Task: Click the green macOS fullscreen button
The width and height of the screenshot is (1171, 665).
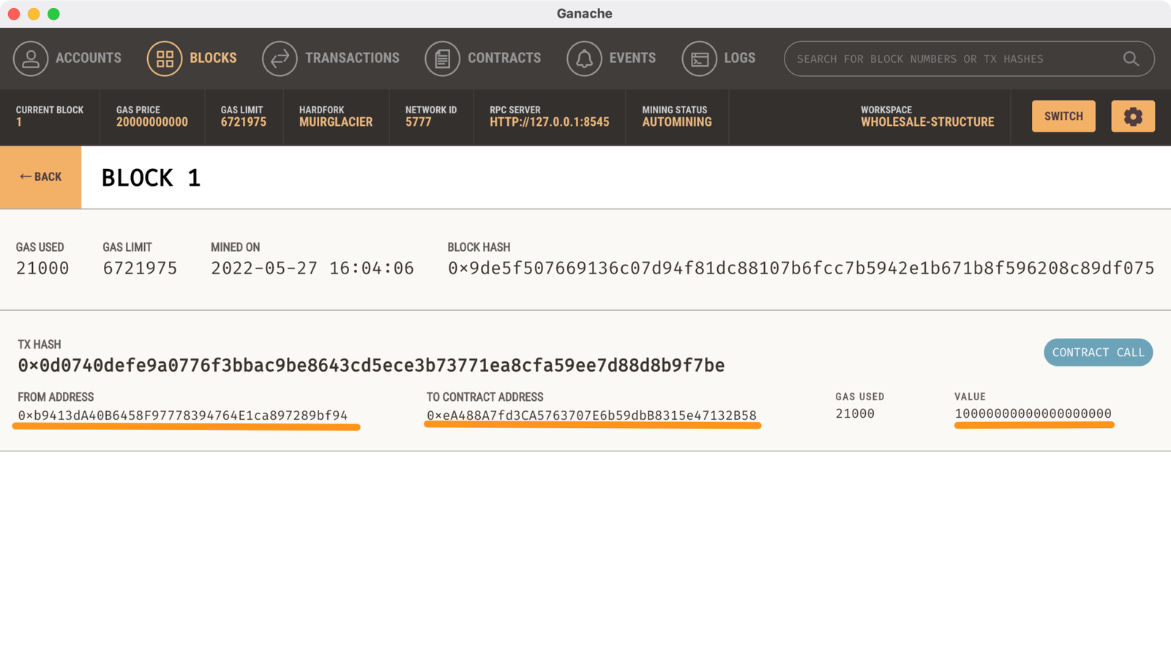Action: pyautogui.click(x=53, y=14)
